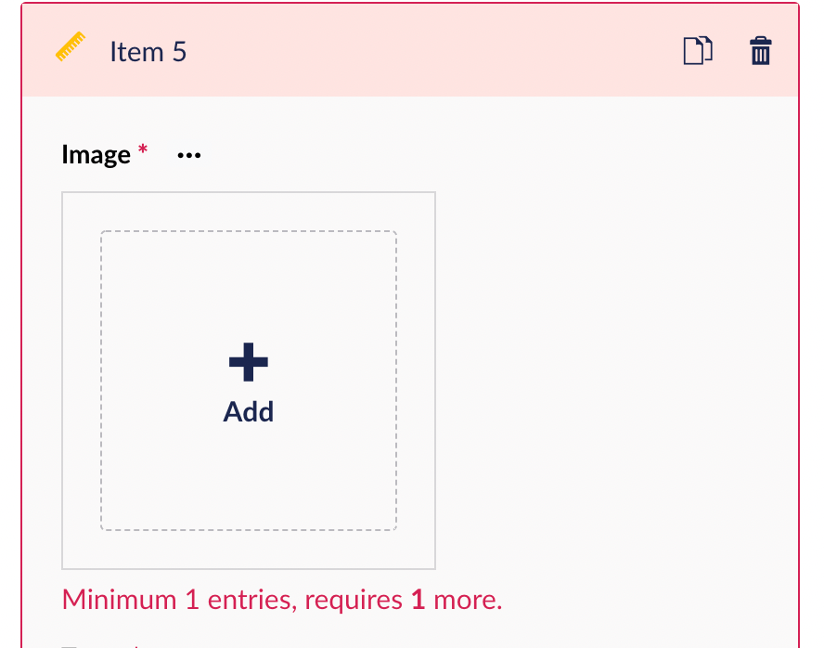The height and width of the screenshot is (648, 824).
Task: Click the word Minimum in the error text
Action: [120, 600]
